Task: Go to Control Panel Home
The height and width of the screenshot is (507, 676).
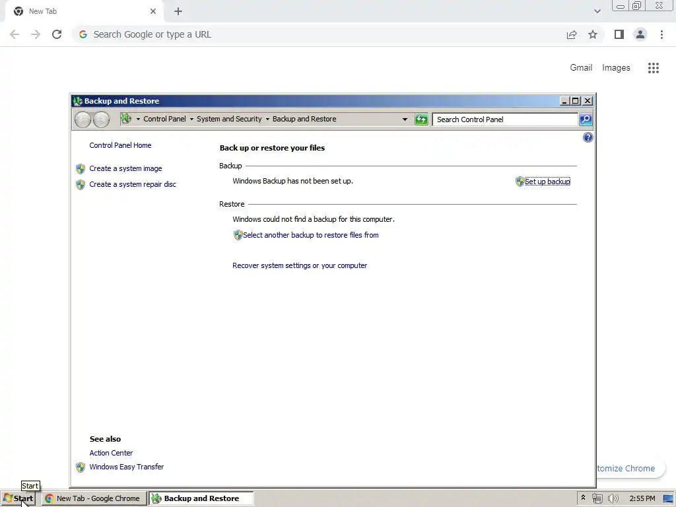Action: (120, 145)
